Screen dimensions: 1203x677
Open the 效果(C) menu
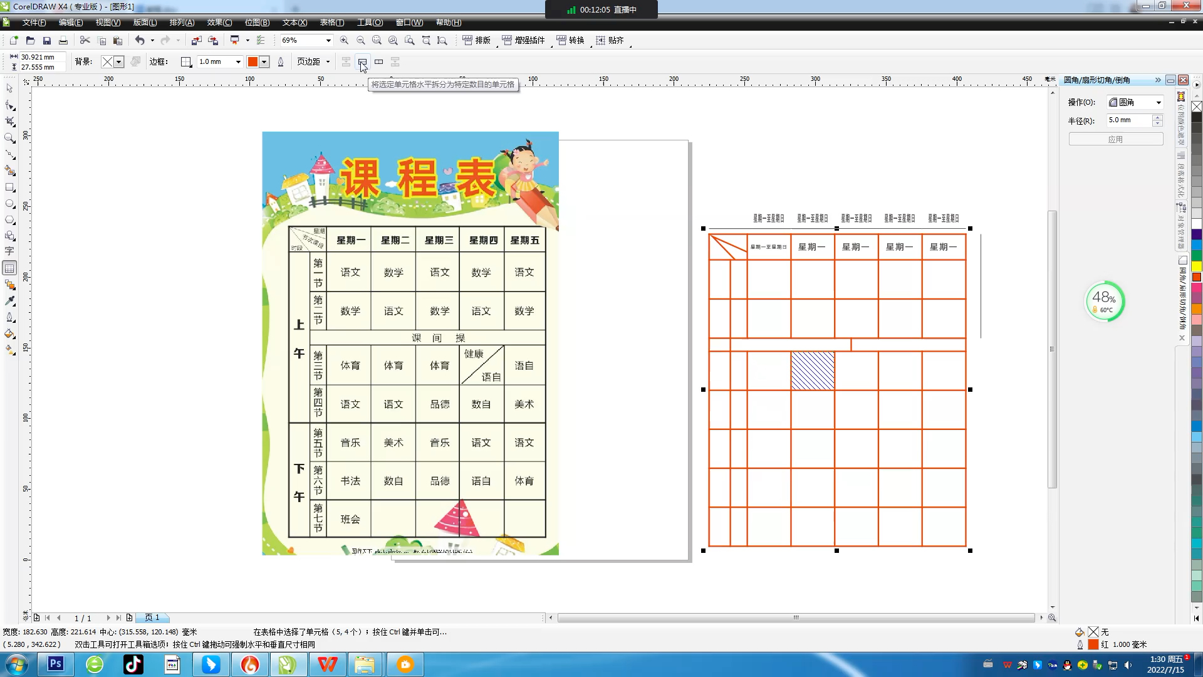pos(219,23)
